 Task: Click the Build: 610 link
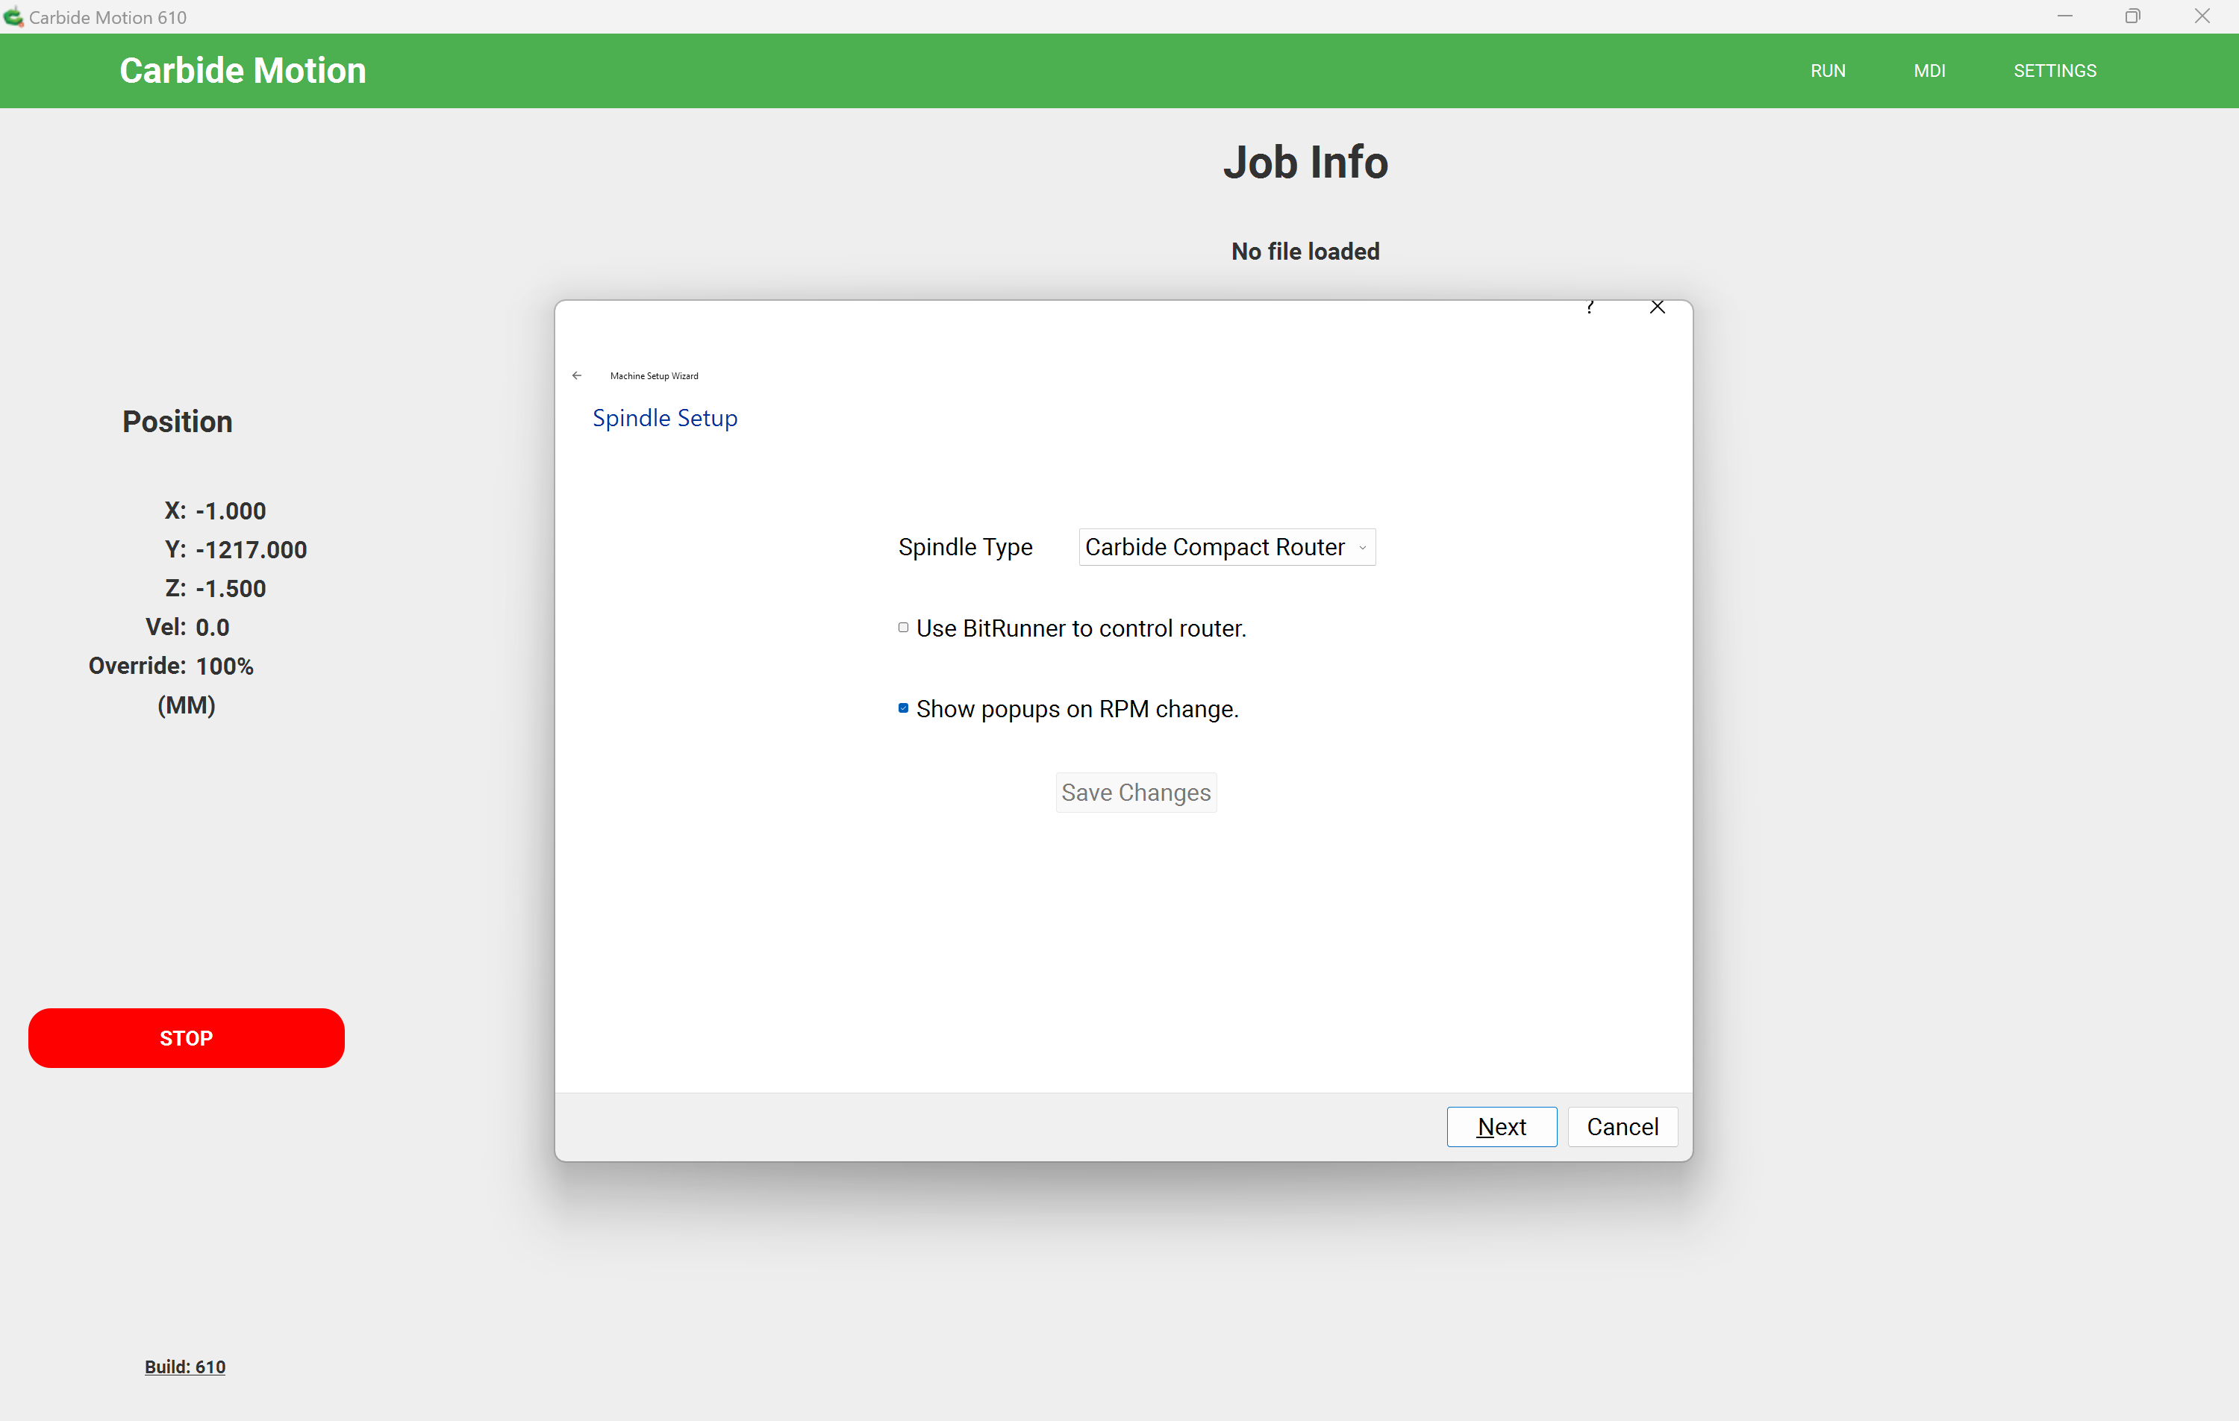click(185, 1367)
